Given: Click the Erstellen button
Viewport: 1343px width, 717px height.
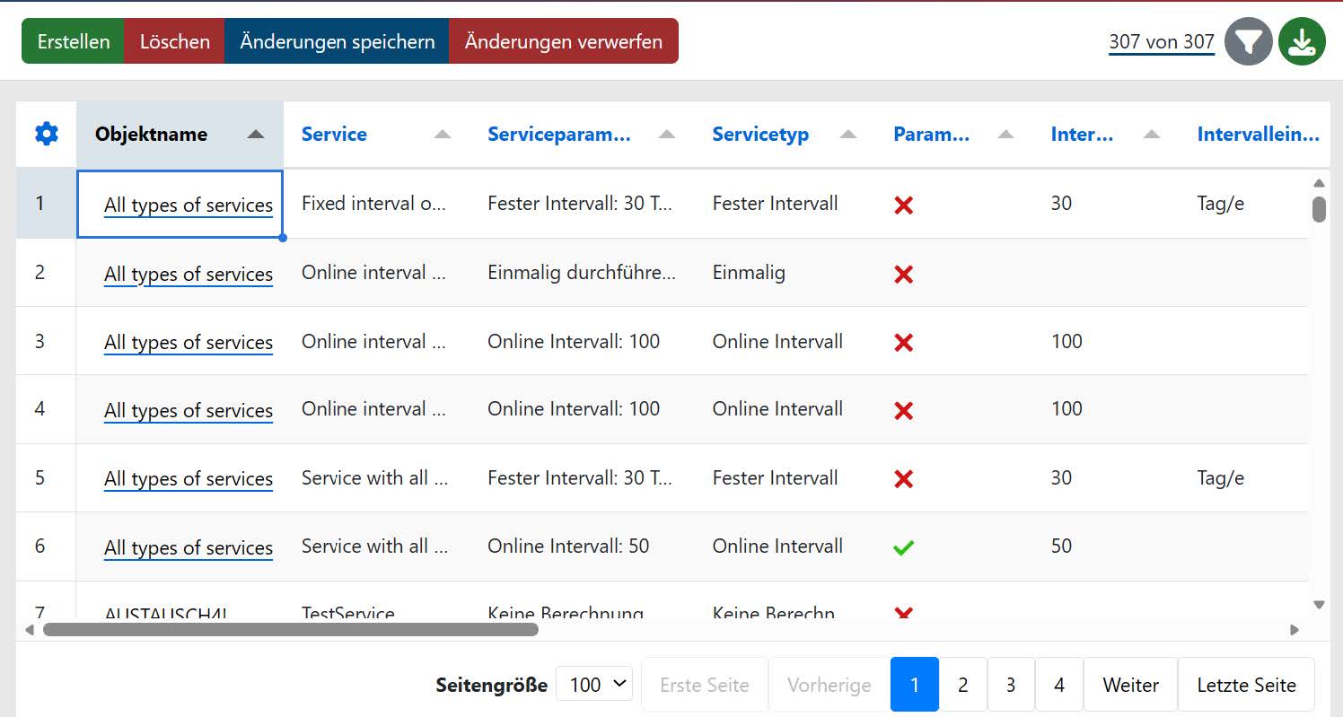Looking at the screenshot, I should point(74,41).
